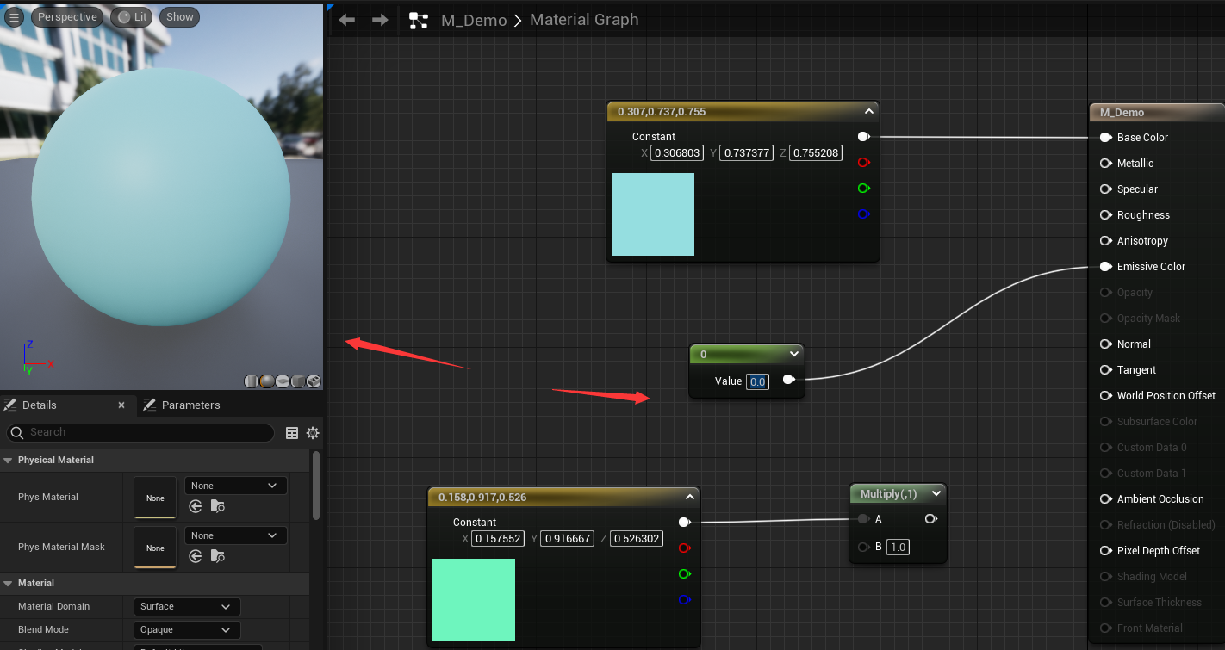Open the Blend Mode dropdown
Image resolution: width=1225 pixels, height=650 pixels.
[x=187, y=629]
